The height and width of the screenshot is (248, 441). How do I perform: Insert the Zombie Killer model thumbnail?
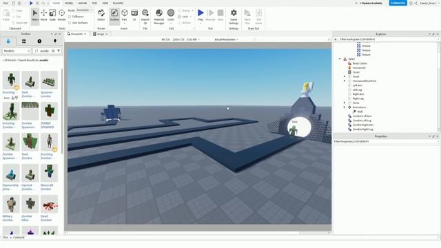click(30, 204)
